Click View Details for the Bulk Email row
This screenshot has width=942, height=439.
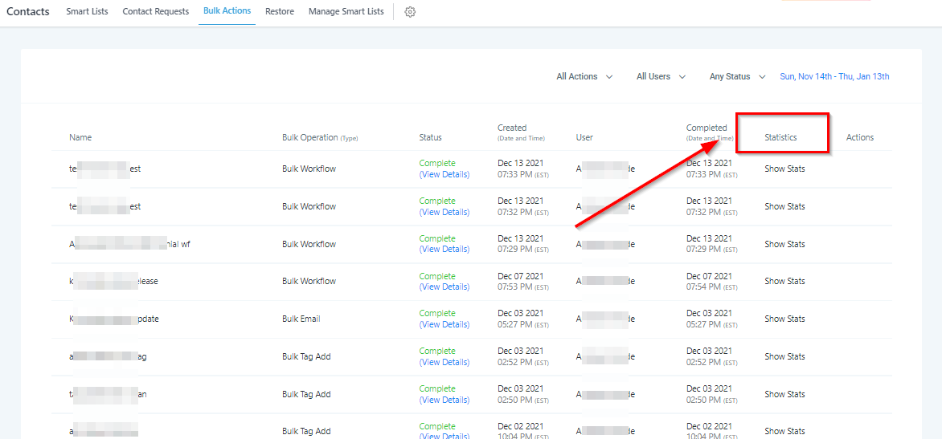(x=444, y=325)
